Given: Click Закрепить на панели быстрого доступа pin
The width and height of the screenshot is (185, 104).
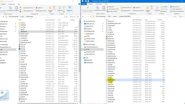Looking at the screenshot, I should point(87,8).
